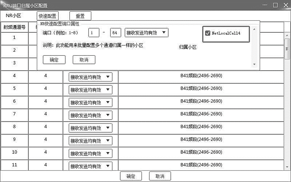Click B41频段(2496-2690) in row 11
This screenshot has height=182, width=291.
tap(201, 165)
